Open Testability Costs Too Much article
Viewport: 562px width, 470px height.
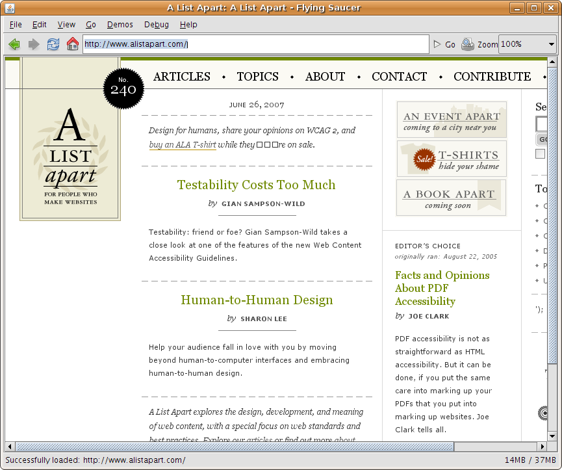click(x=256, y=185)
